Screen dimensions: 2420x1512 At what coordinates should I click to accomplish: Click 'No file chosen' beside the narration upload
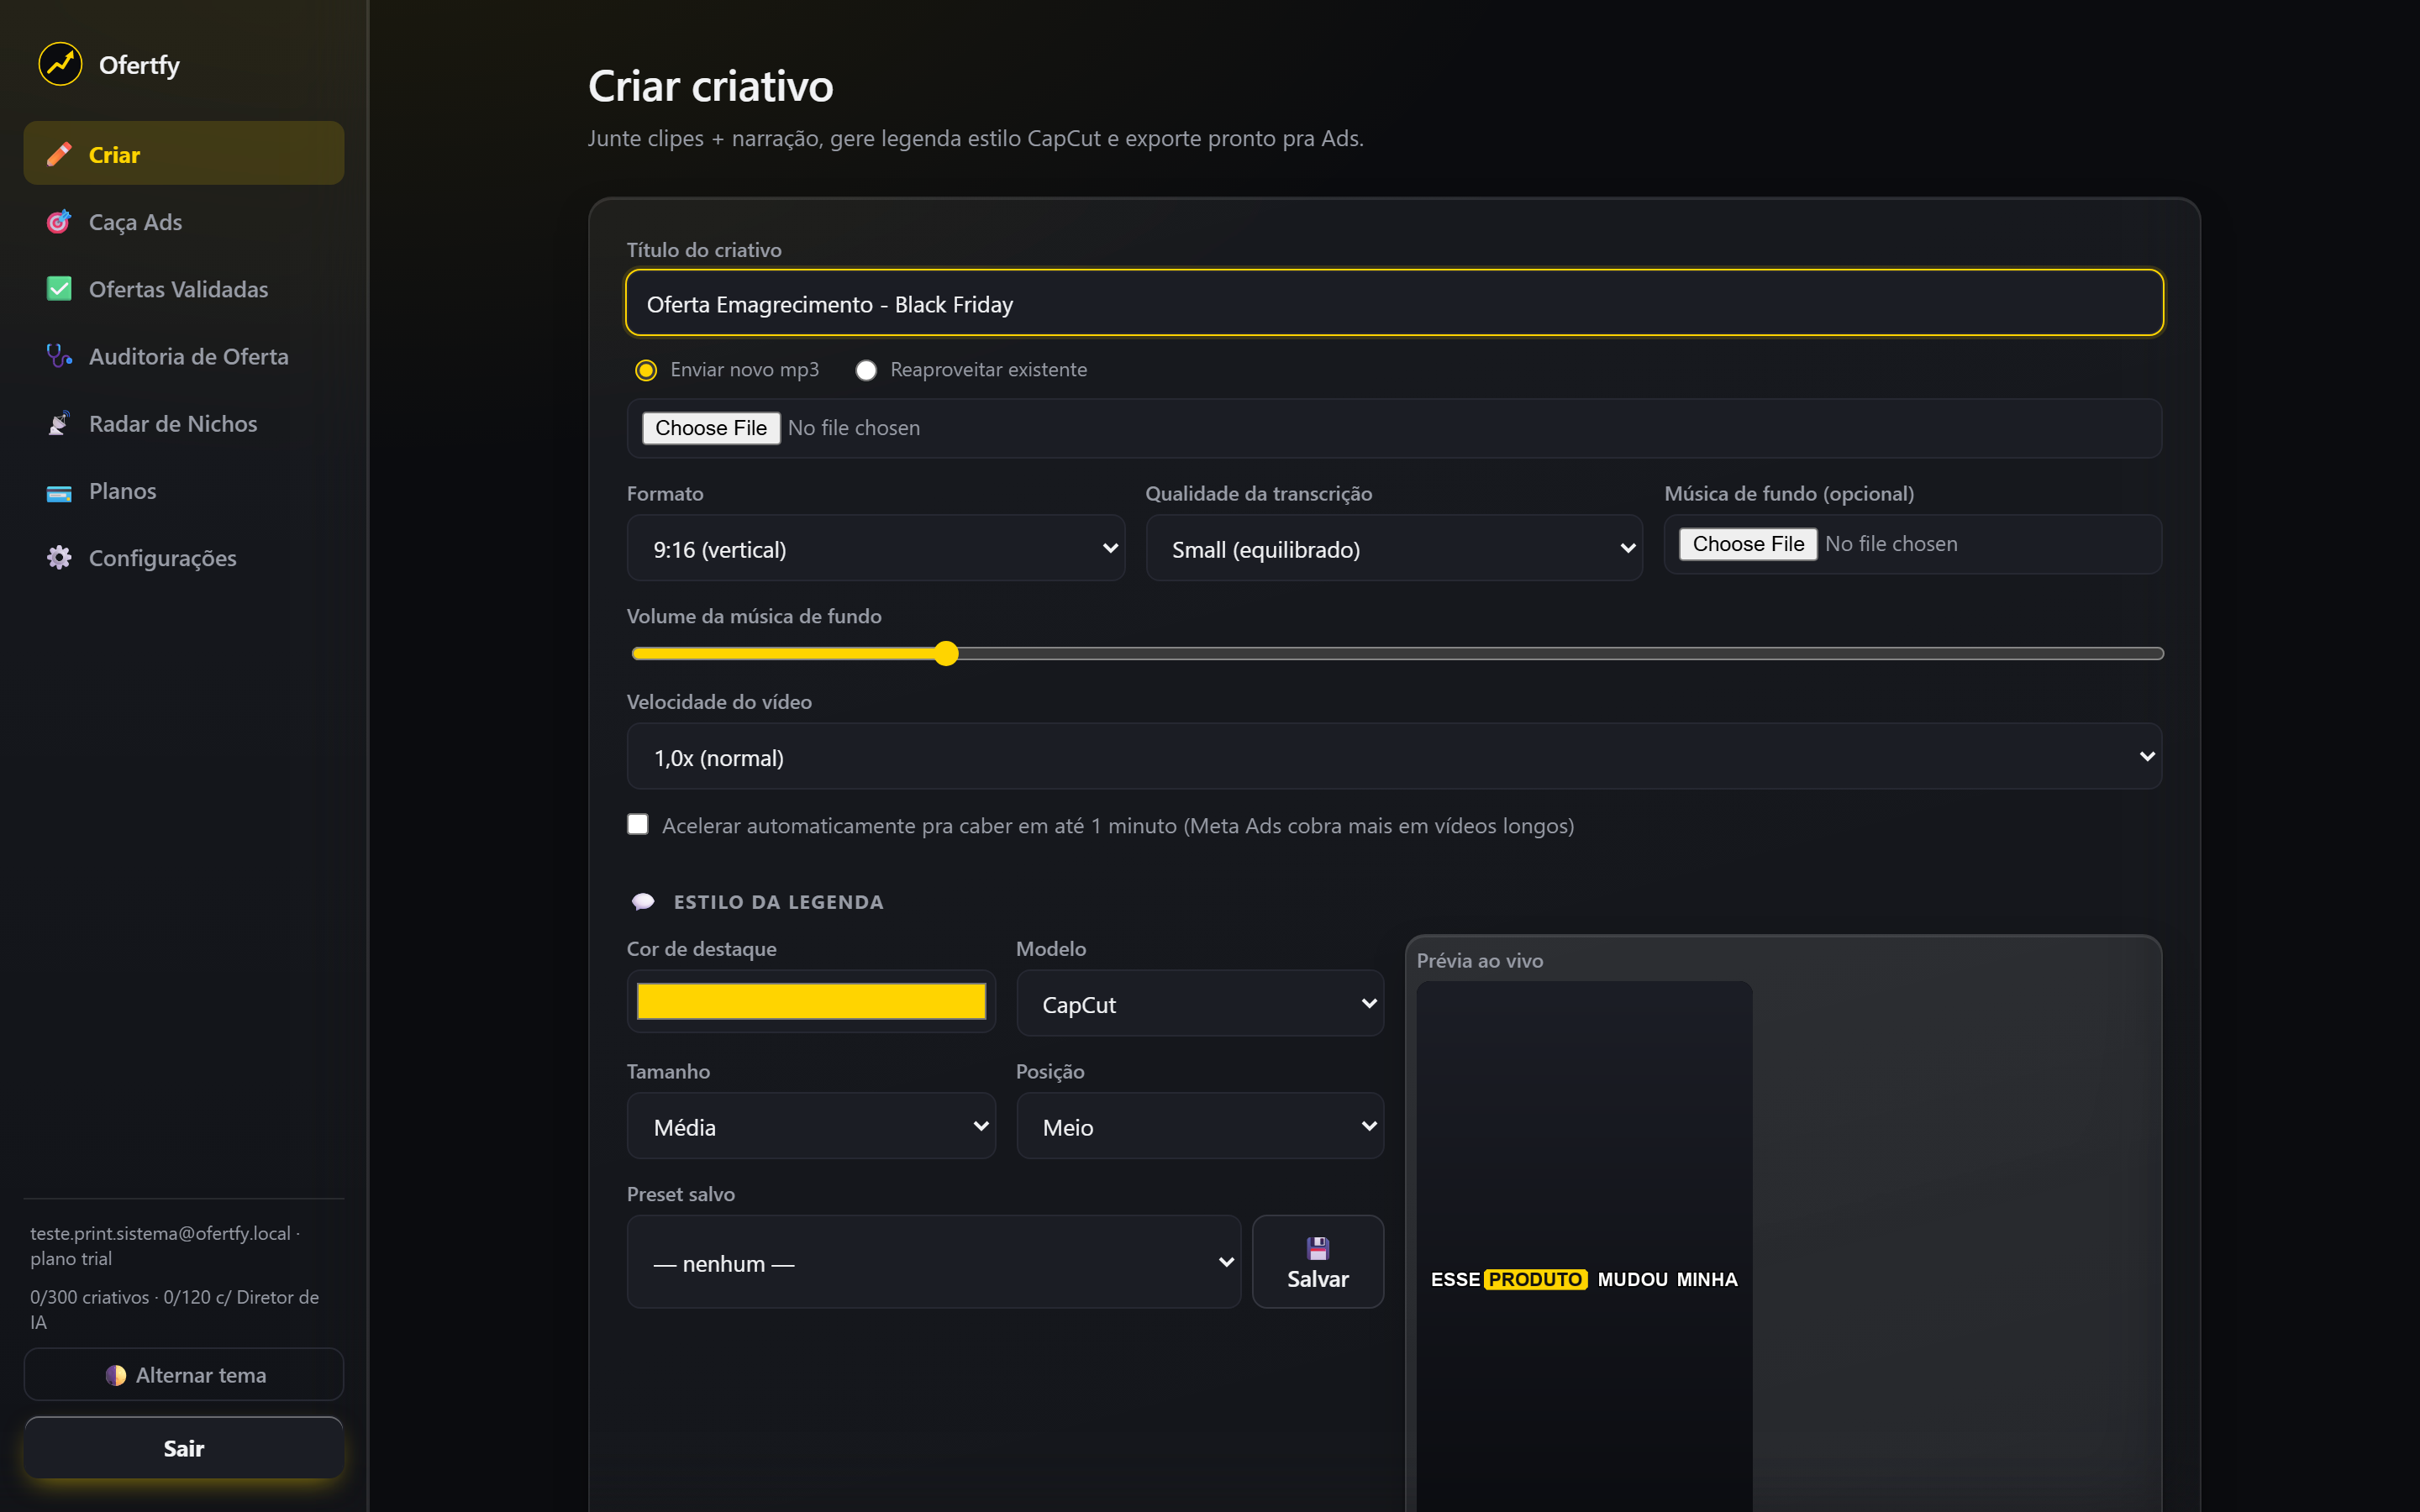point(854,428)
